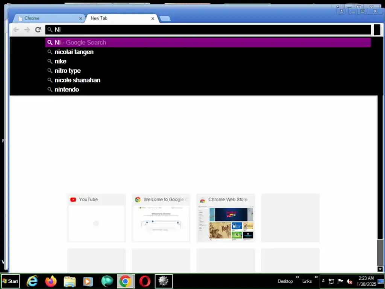Click the Chrome profile user icon in title bar
This screenshot has height=289, width=385.
click(x=341, y=11)
